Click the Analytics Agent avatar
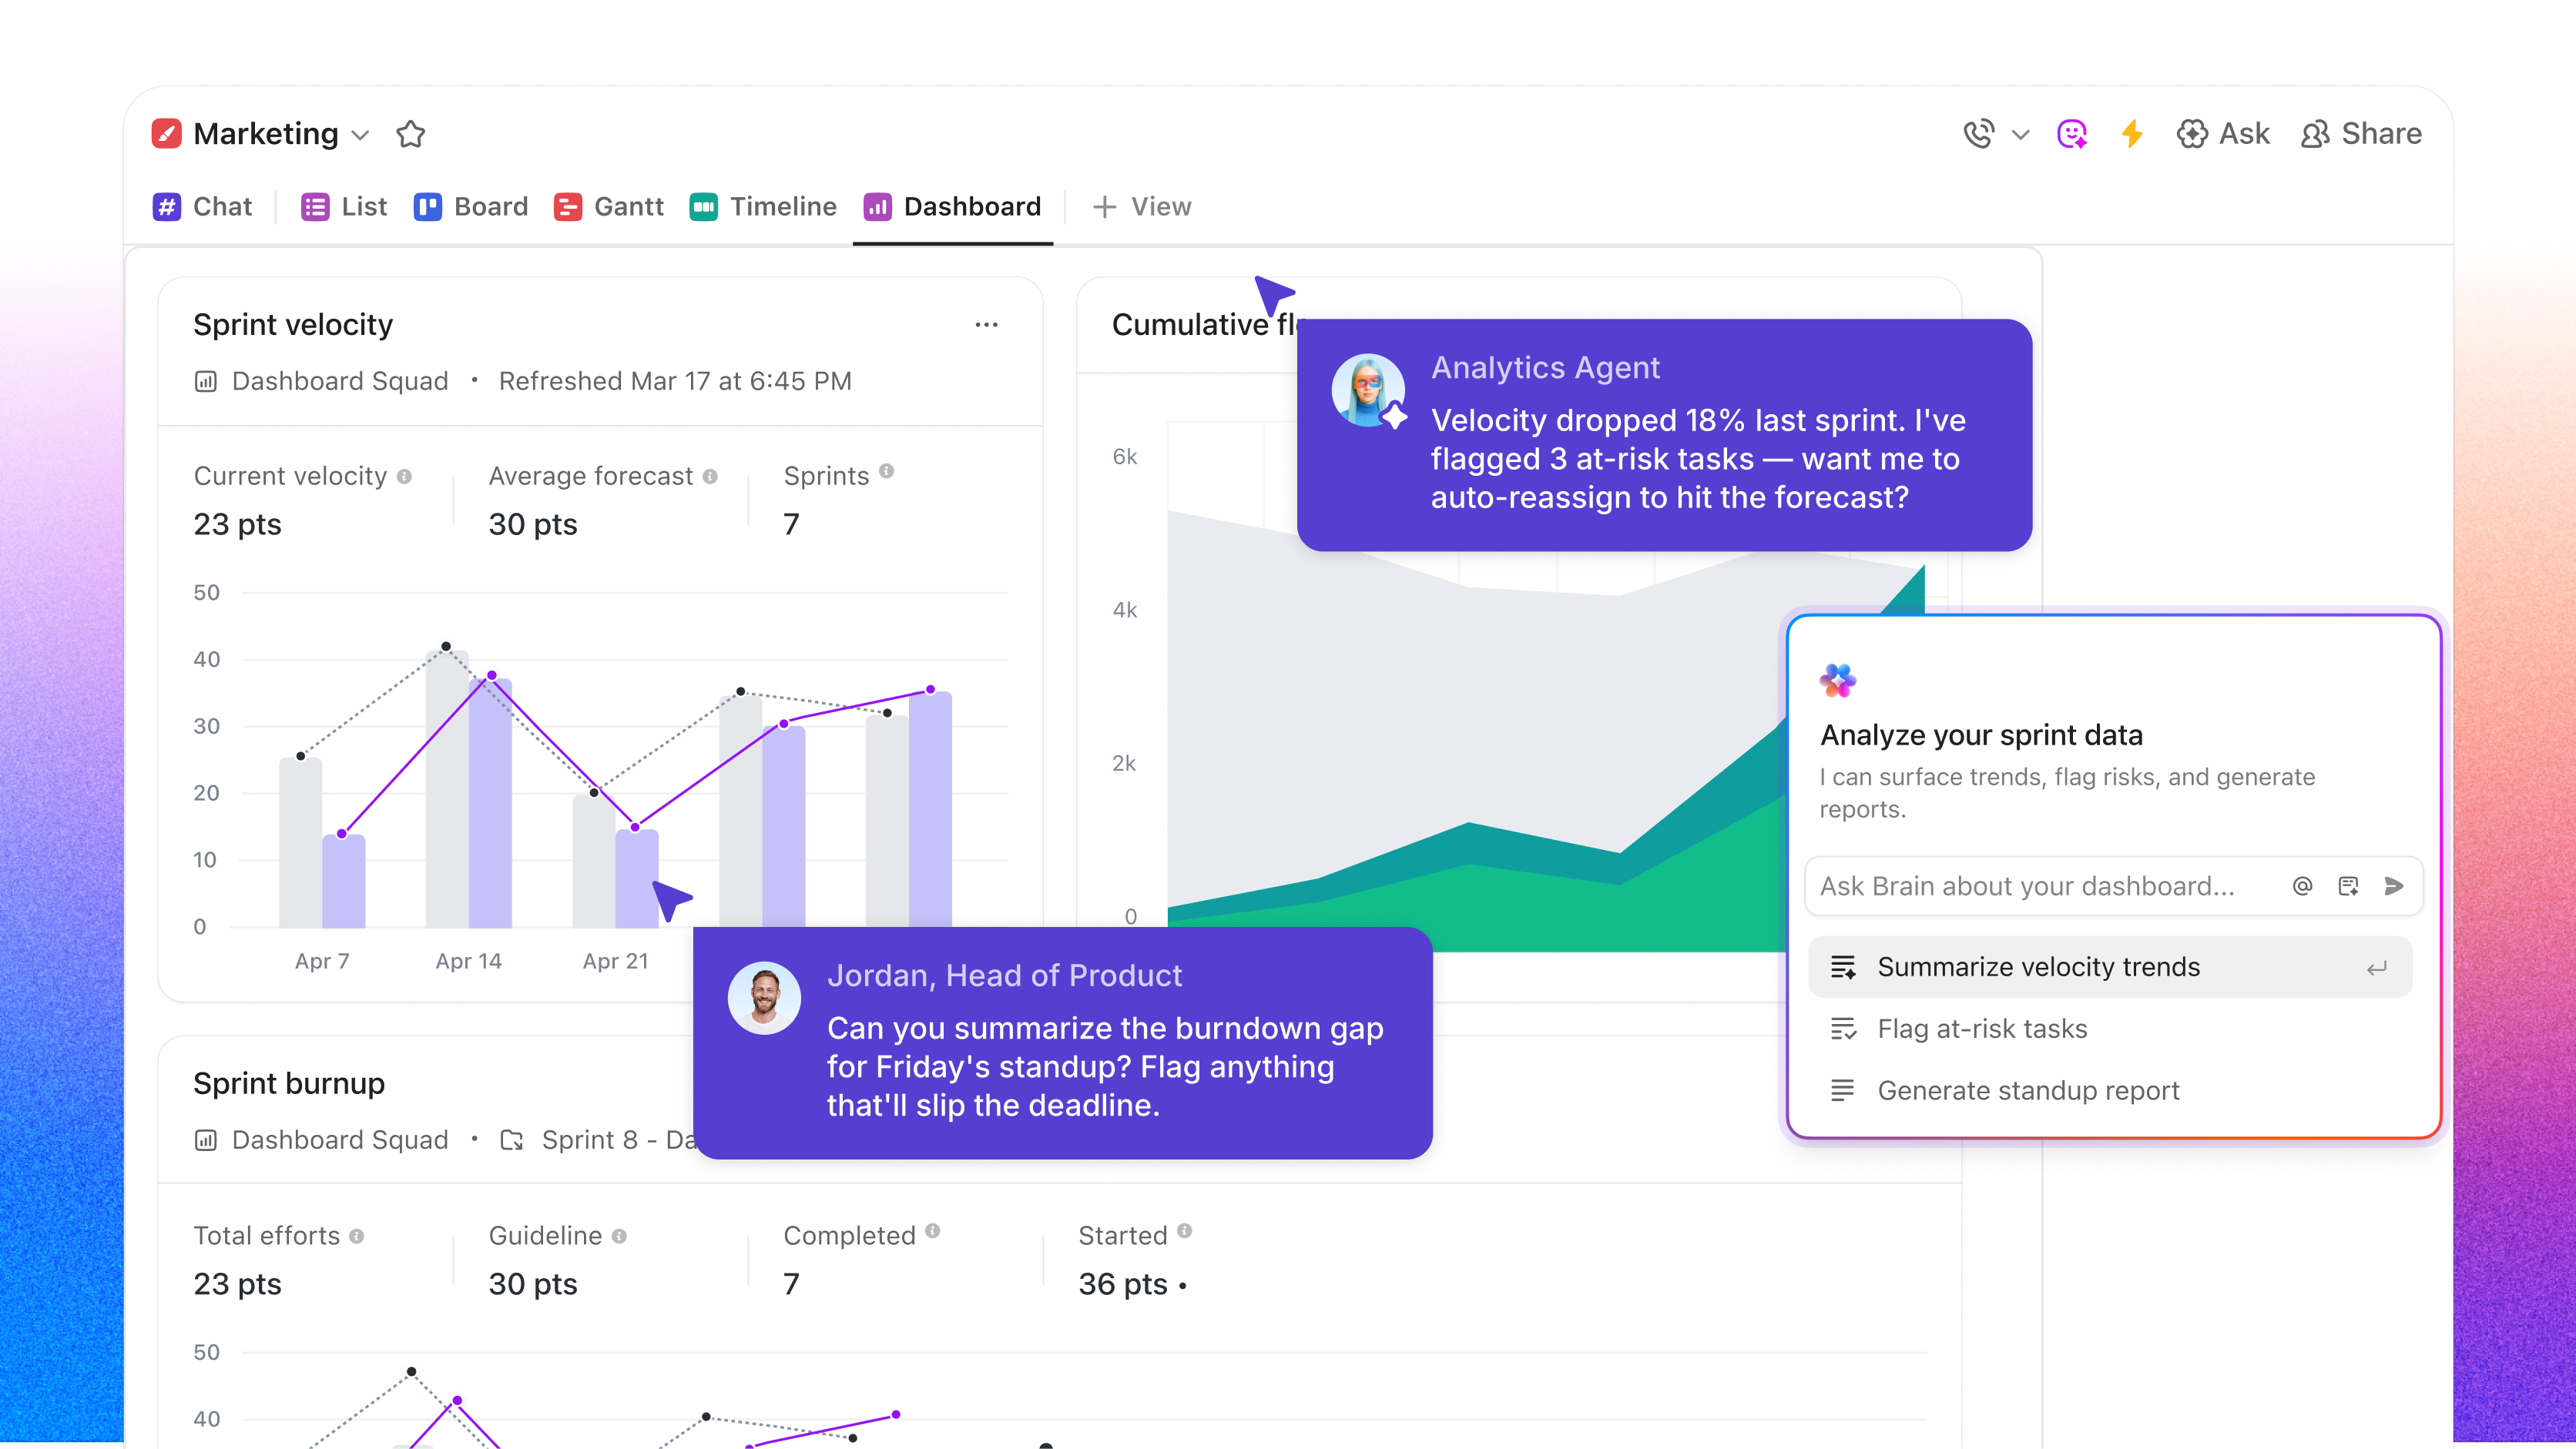Viewport: 2576px width, 1449px height. [1368, 390]
